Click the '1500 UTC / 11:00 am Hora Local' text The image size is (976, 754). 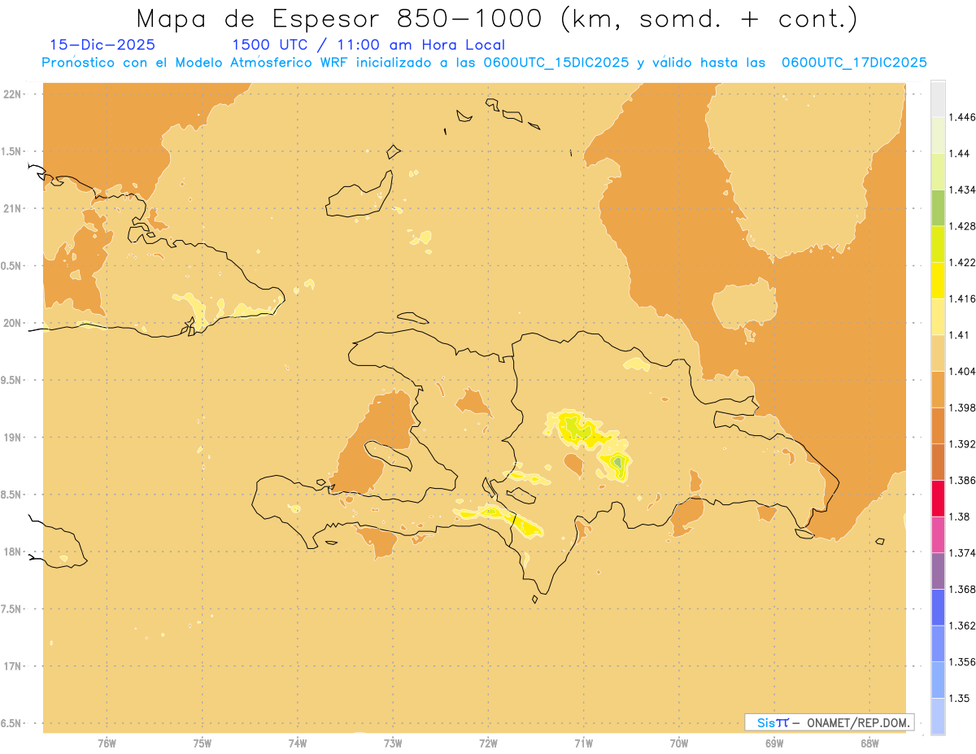click(368, 45)
